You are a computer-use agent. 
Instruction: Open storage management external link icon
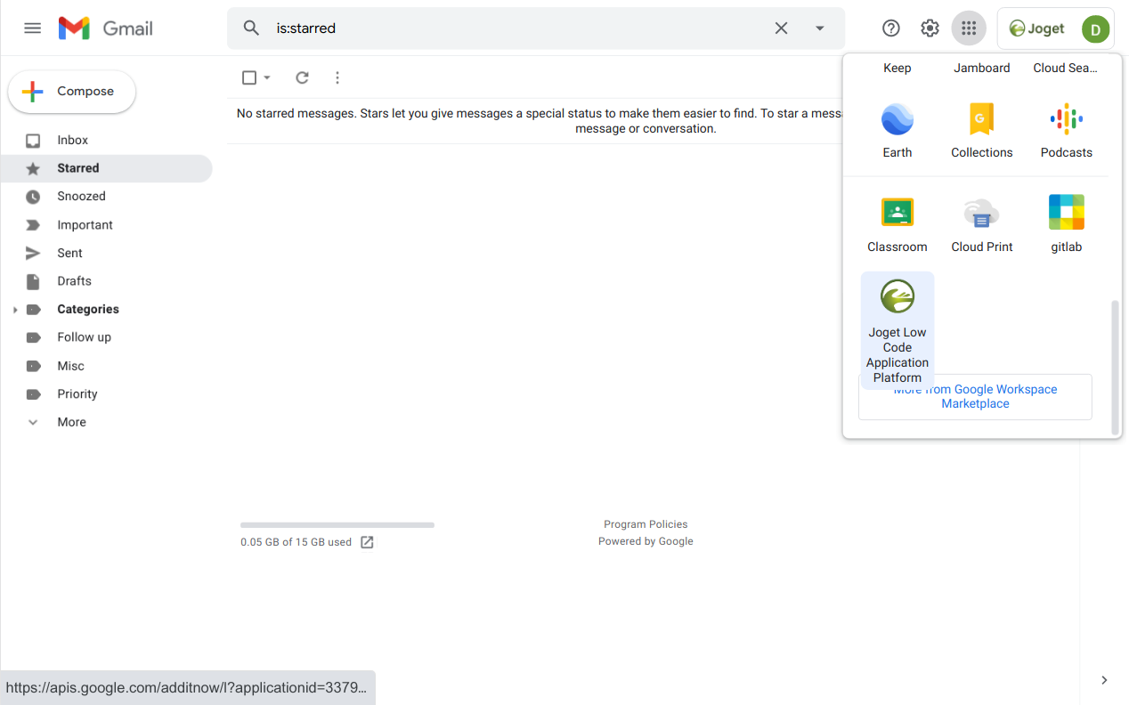[367, 542]
